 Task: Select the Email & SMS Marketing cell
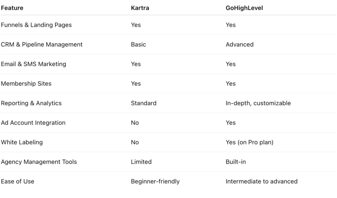[34, 64]
